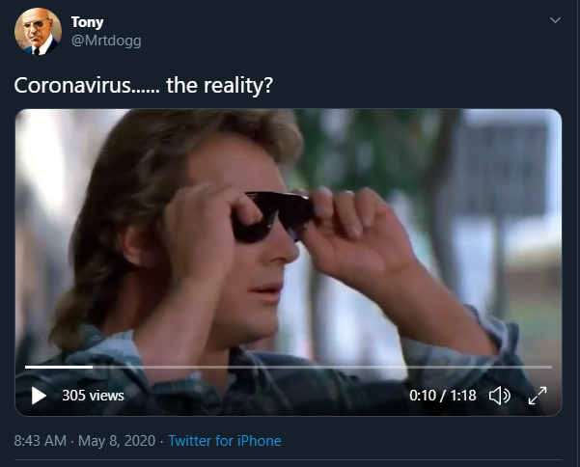Play the video in the tweet

[39, 396]
